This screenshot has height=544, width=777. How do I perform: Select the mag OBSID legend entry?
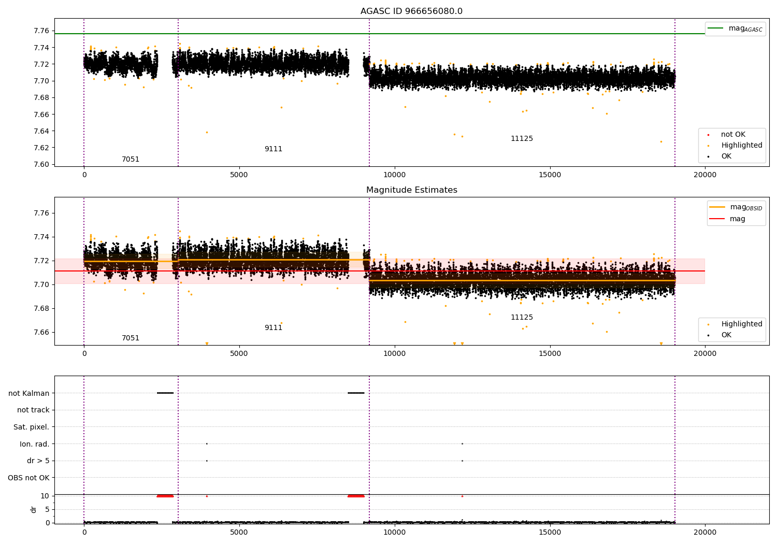tap(736, 207)
